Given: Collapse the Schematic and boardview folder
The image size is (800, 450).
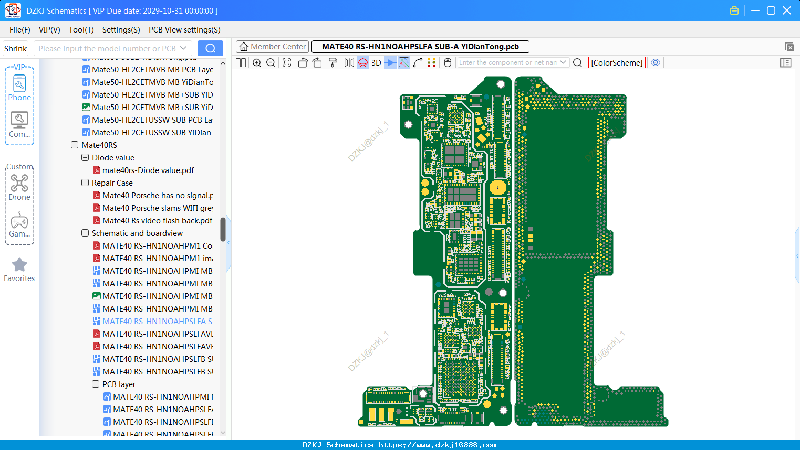Looking at the screenshot, I should 85,233.
